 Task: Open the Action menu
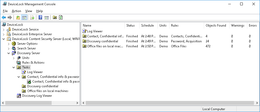pos(16,11)
